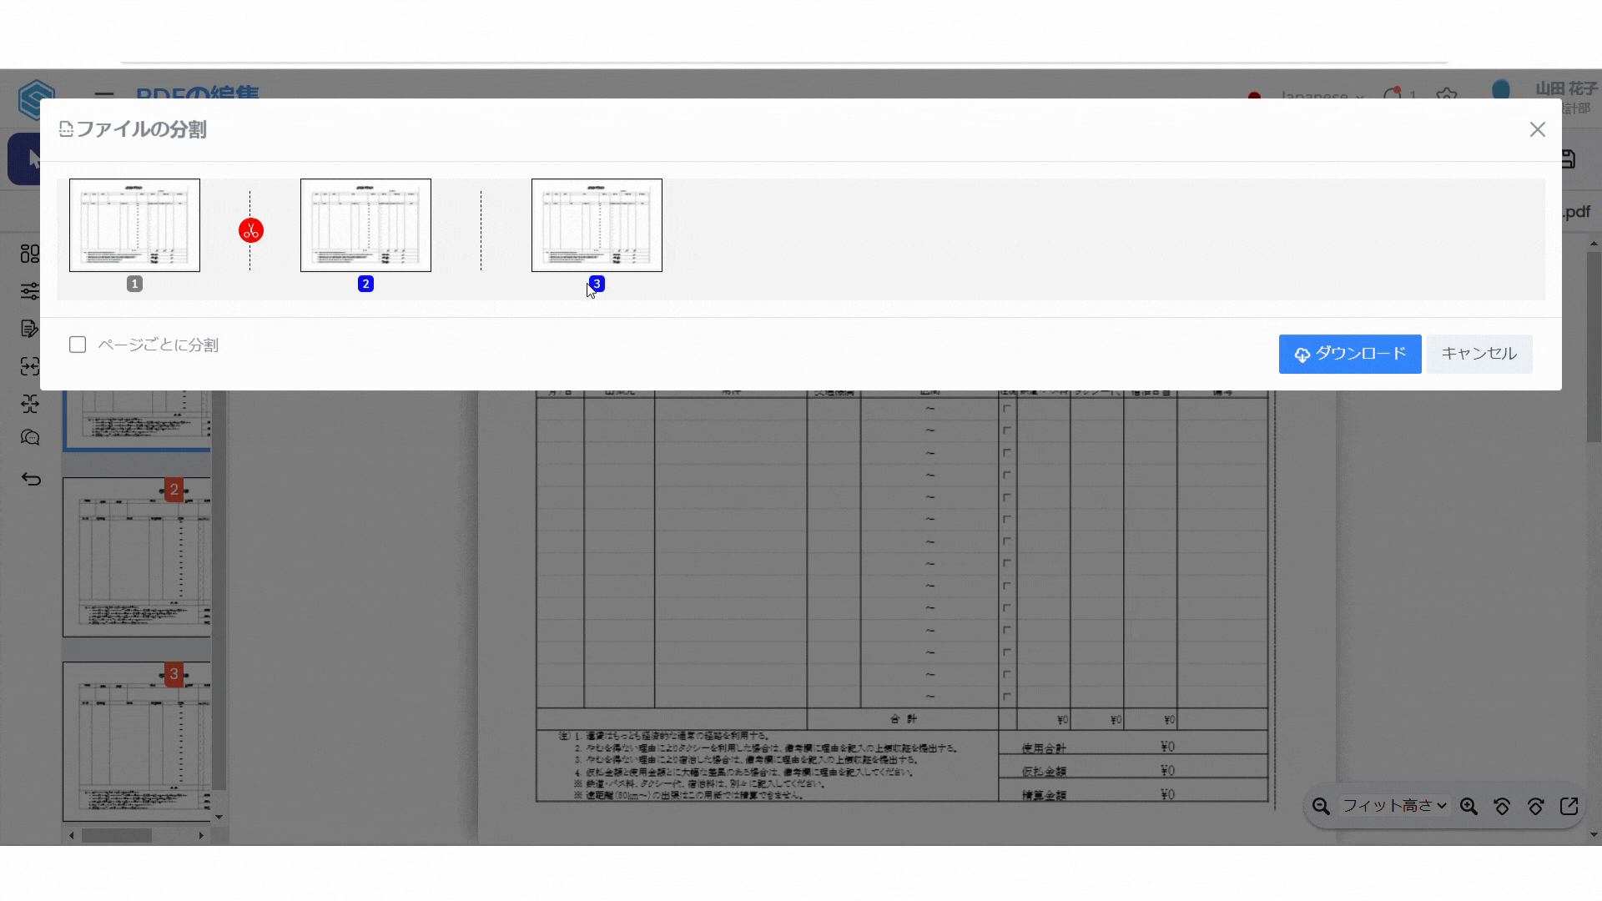The image size is (1602, 901).
Task: Open the フィット高さ zoom dropdown
Action: (1393, 806)
